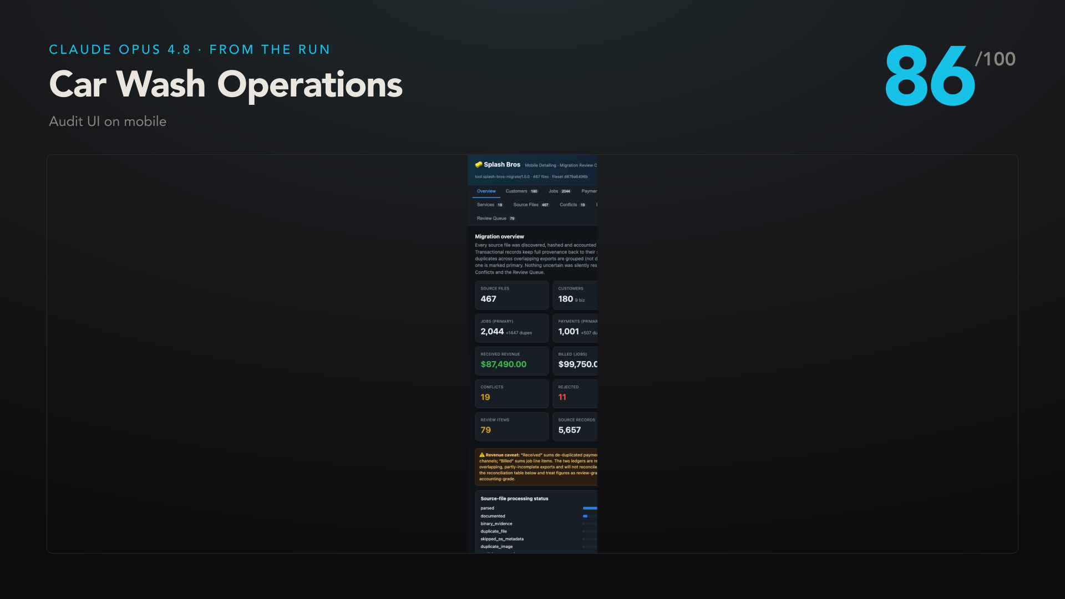Click the Rejected 11 stat card
The image size is (1065, 599).
tap(575, 394)
